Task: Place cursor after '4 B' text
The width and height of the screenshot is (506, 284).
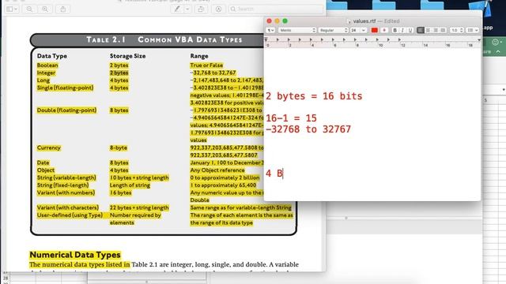Action: pos(283,174)
